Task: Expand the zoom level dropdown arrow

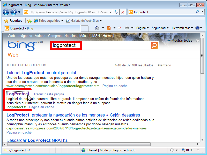Action: [198, 150]
